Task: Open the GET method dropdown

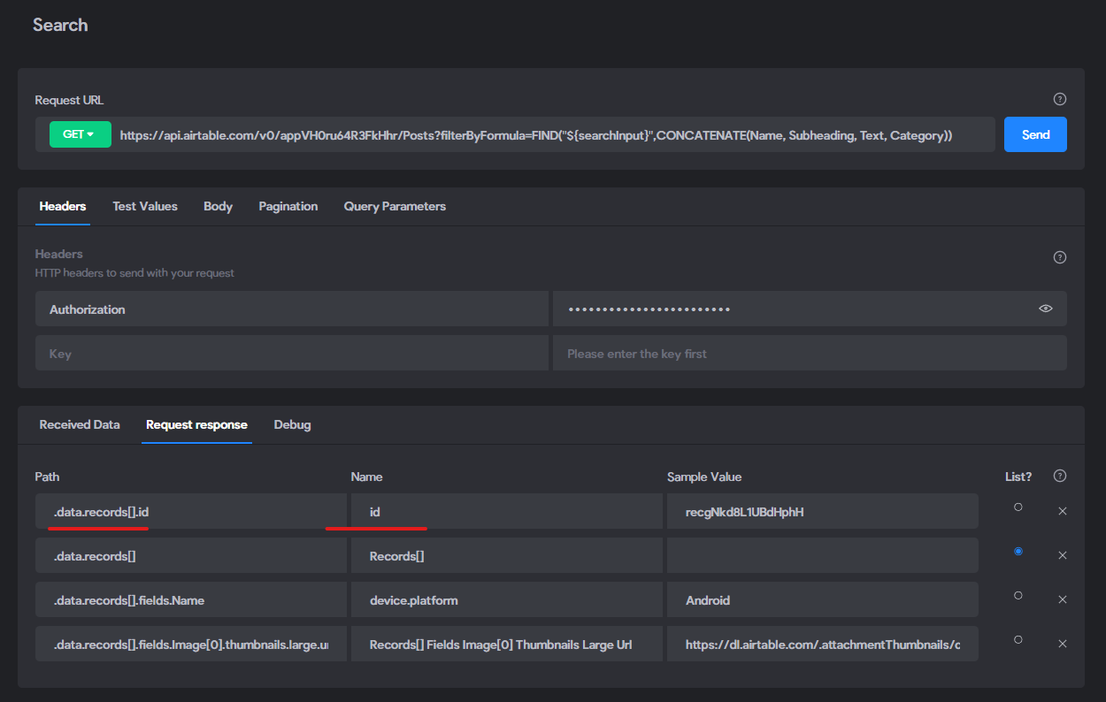Action: [81, 134]
